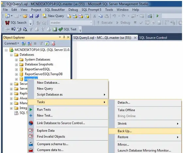The image size is (183, 153).
Task: Select the ReportServer$SQLTempDB tree item
Action: [x=44, y=74]
